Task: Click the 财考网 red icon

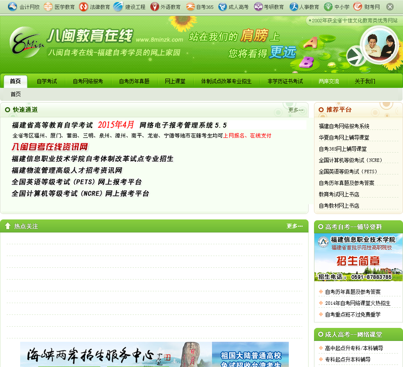Action: tap(358, 6)
